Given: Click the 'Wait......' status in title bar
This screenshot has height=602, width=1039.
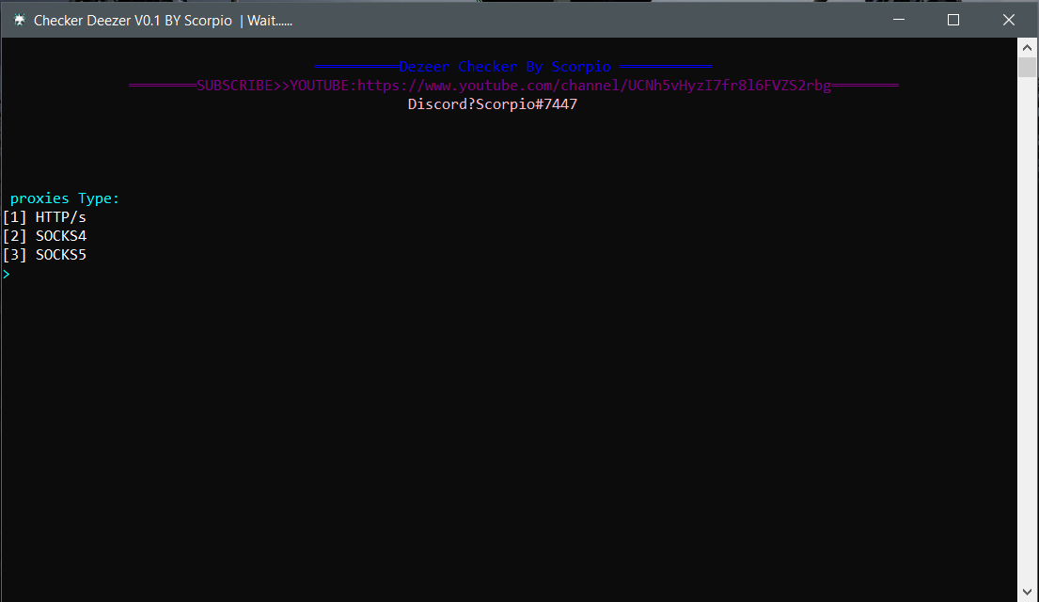Looking at the screenshot, I should (x=270, y=21).
